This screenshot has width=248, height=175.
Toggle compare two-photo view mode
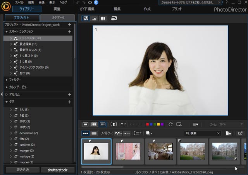(94, 124)
